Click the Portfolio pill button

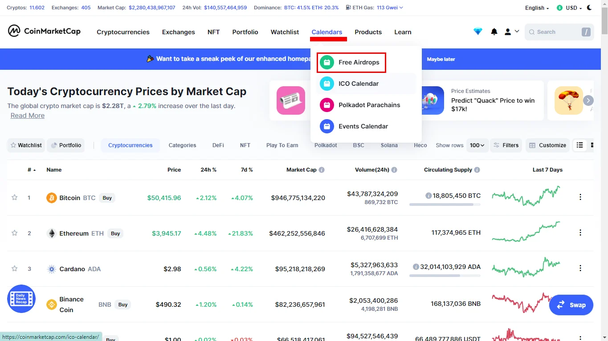66,145
